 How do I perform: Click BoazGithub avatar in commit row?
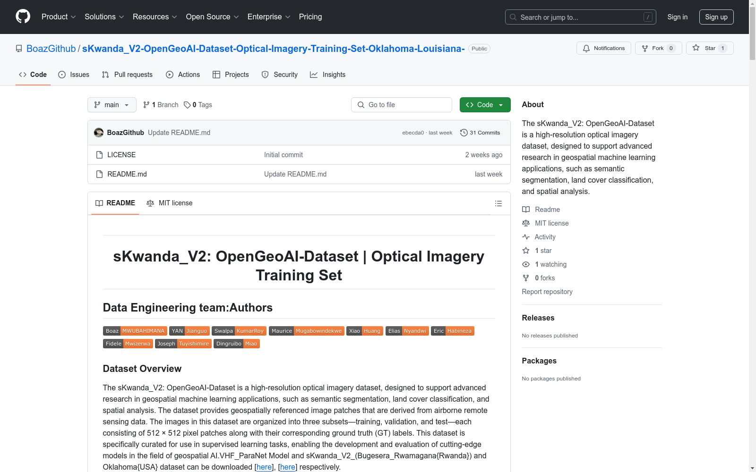click(99, 133)
